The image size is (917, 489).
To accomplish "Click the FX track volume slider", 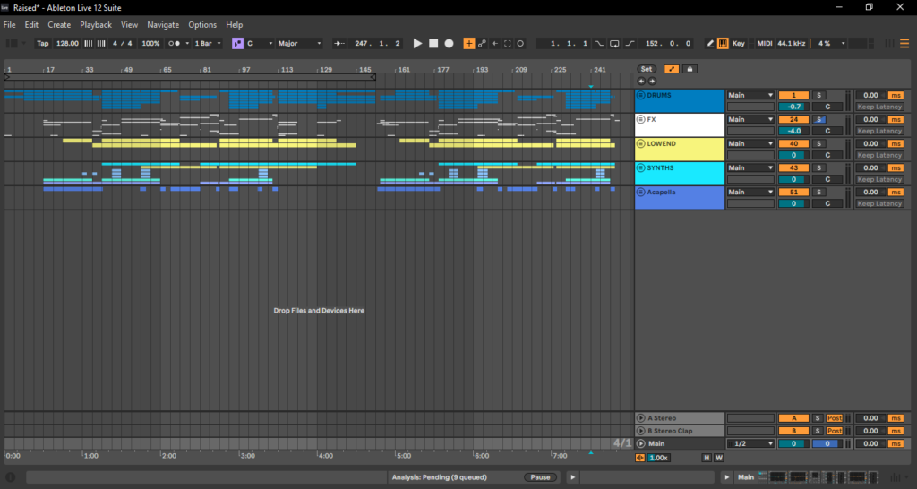I will click(x=793, y=131).
